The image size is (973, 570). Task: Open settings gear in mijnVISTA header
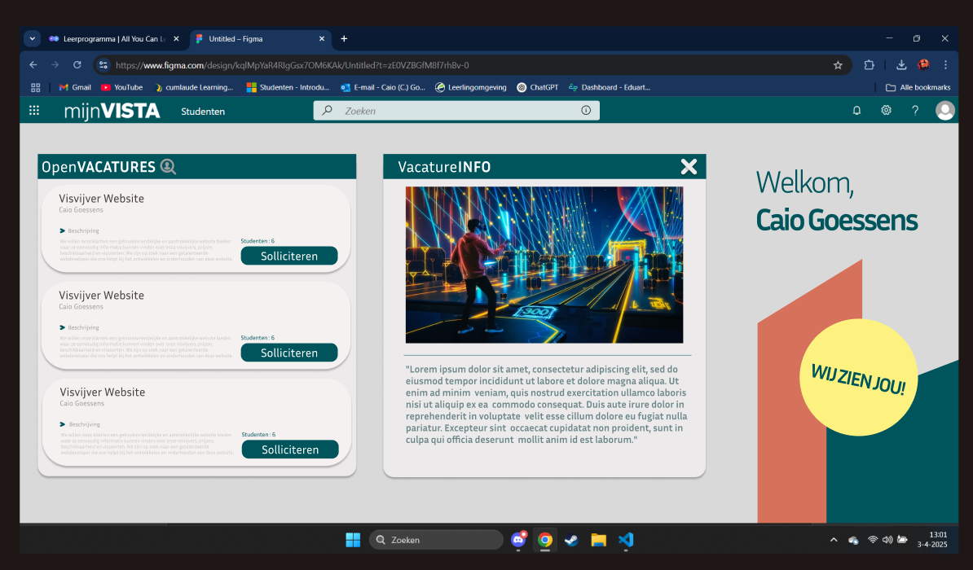(886, 111)
